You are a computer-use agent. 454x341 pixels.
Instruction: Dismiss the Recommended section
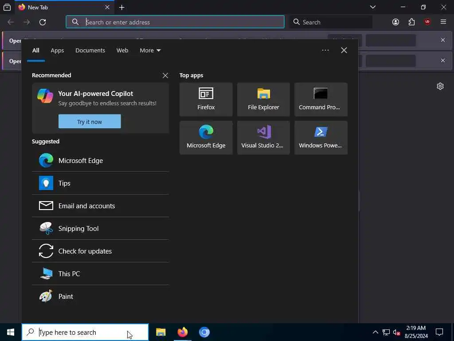(165, 75)
